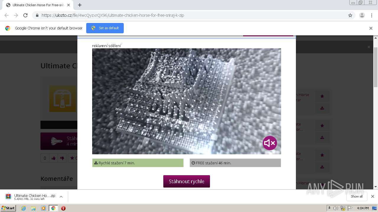Screen dimensions: 378x212
Task: Open the Ultimate Chicken Ho....zip download item
Action: (x=30, y=197)
